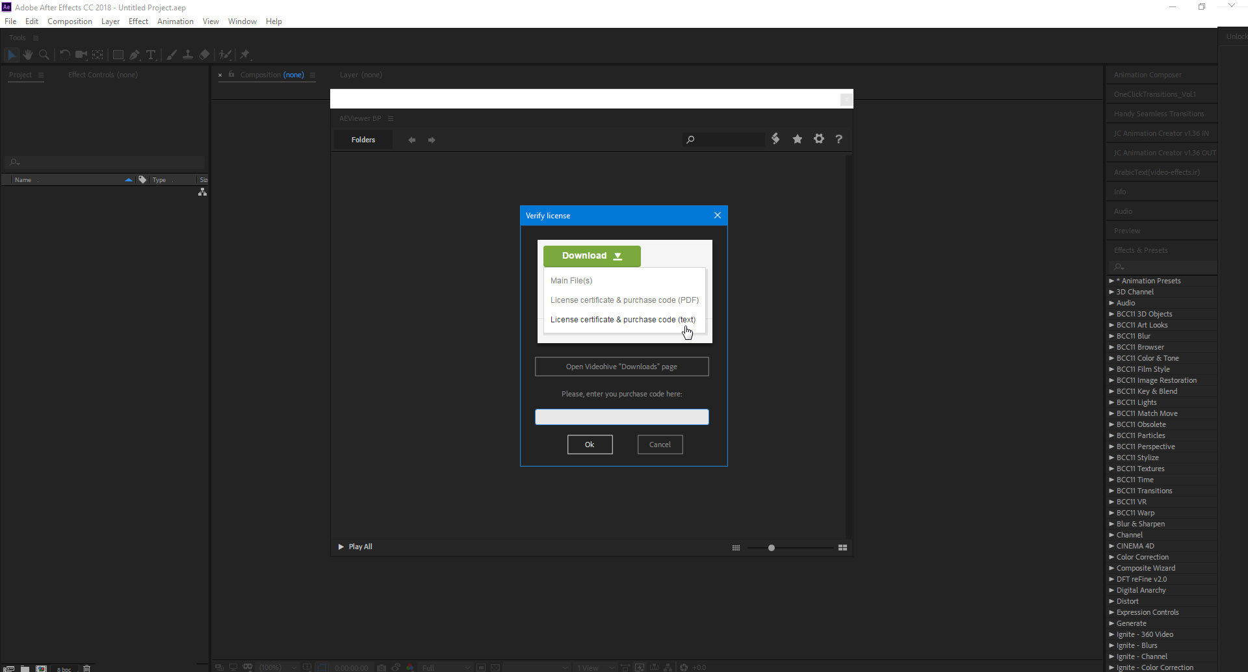Select the Horizontal Type tool
1248x672 pixels.
pyautogui.click(x=151, y=55)
